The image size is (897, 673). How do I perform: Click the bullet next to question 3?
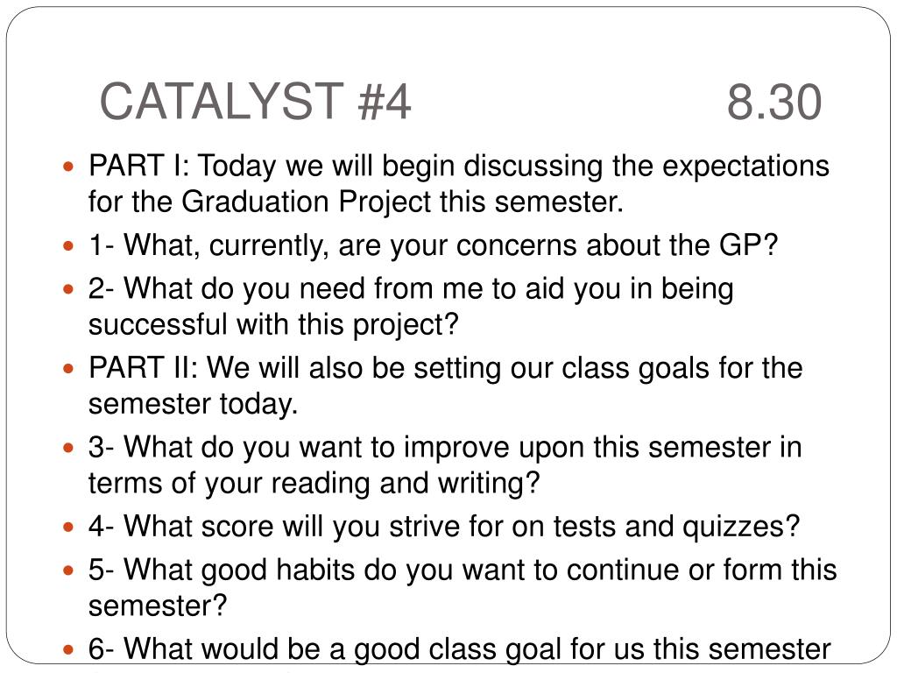coord(68,448)
